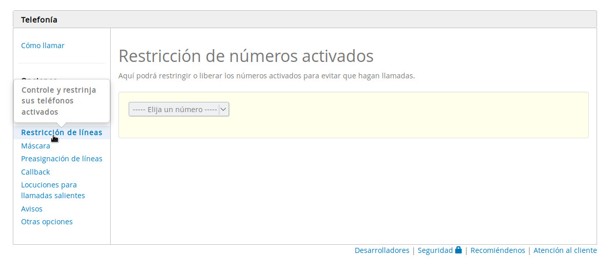The image size is (615, 277).
Task: Open the 'Cómo llamar' sidebar link
Action: [43, 46]
